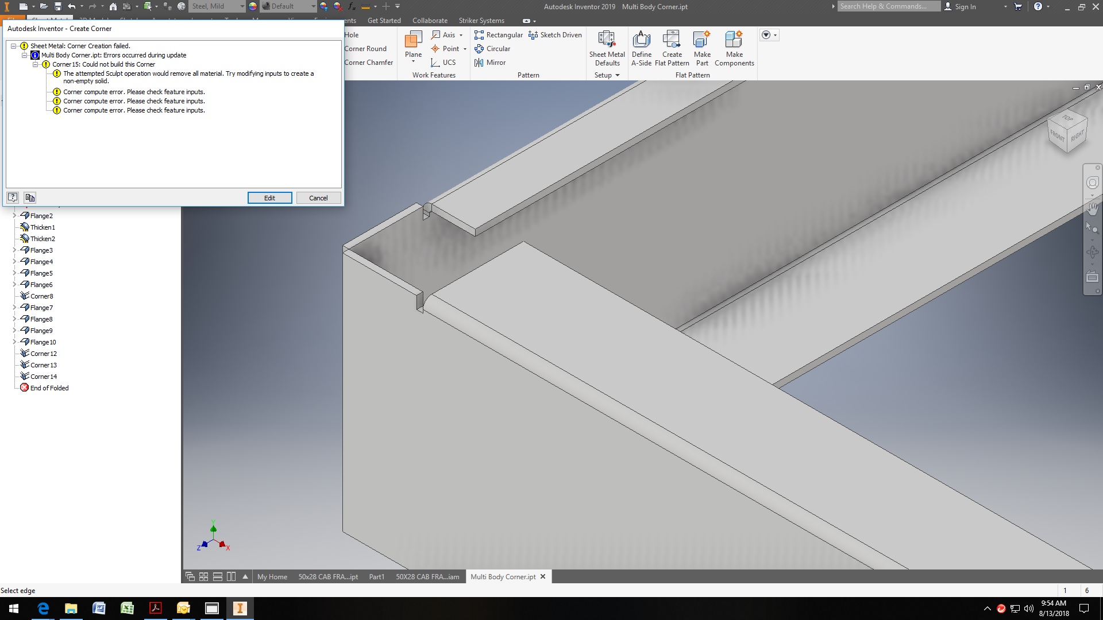Collapse the Corner15 error tree node

[36, 64]
